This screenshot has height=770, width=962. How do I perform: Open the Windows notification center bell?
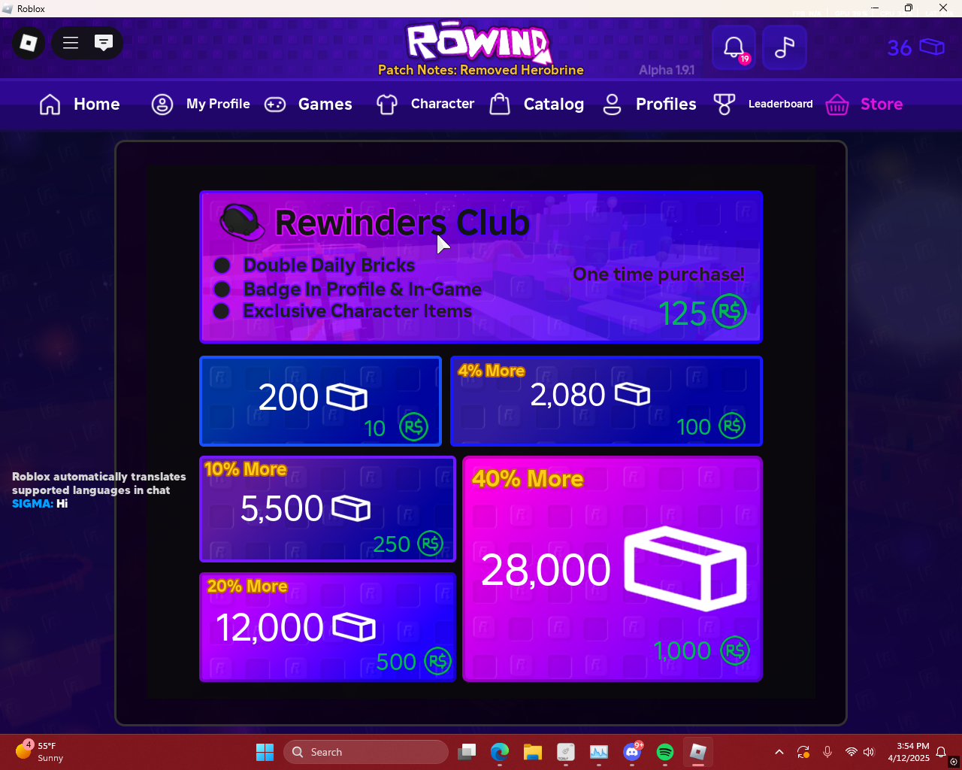941,752
